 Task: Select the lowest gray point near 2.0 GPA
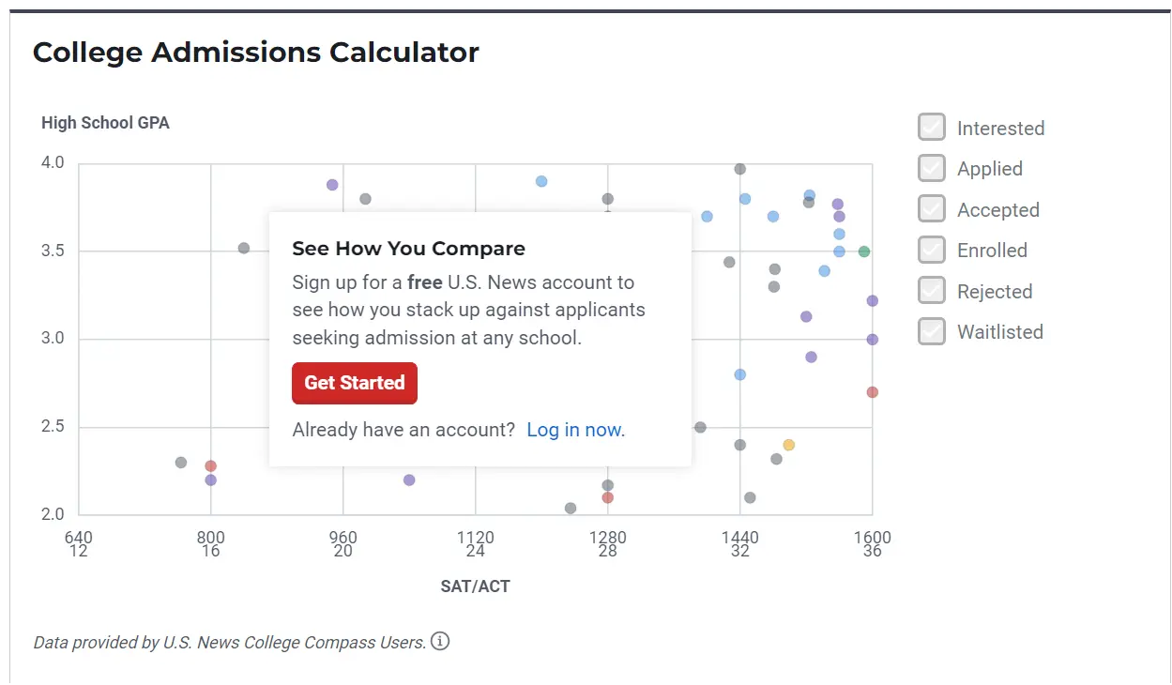[571, 509]
